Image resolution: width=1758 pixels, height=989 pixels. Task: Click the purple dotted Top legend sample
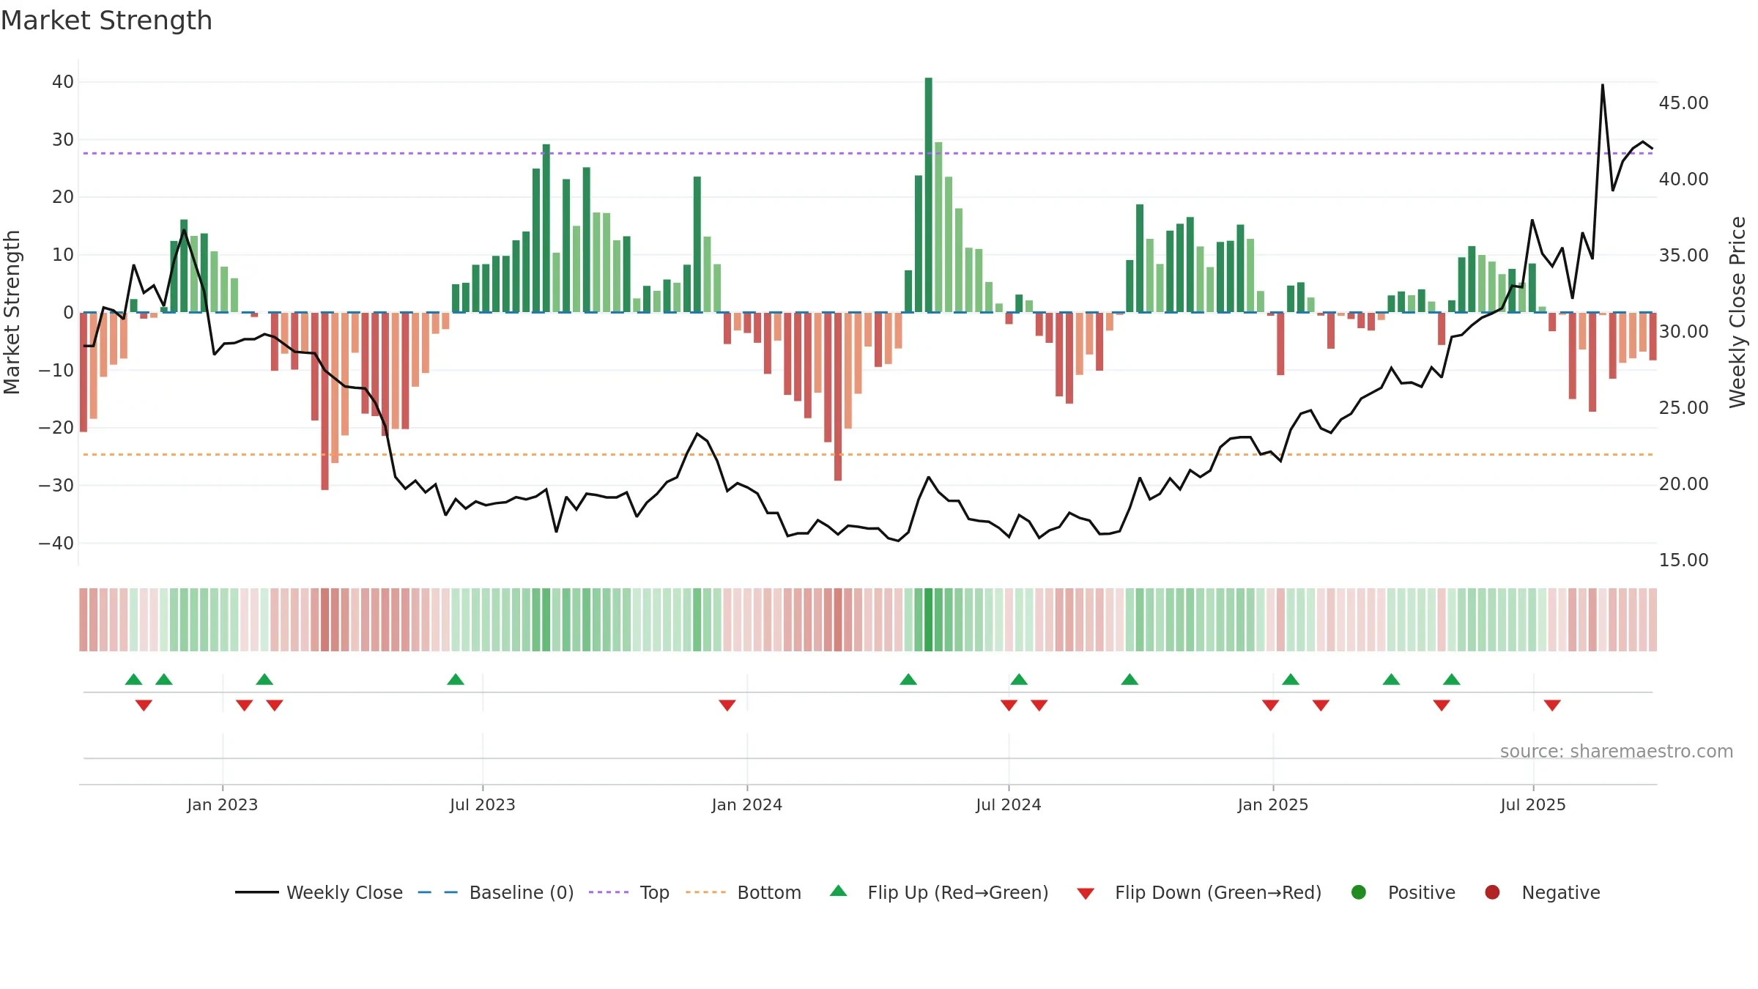coord(609,892)
